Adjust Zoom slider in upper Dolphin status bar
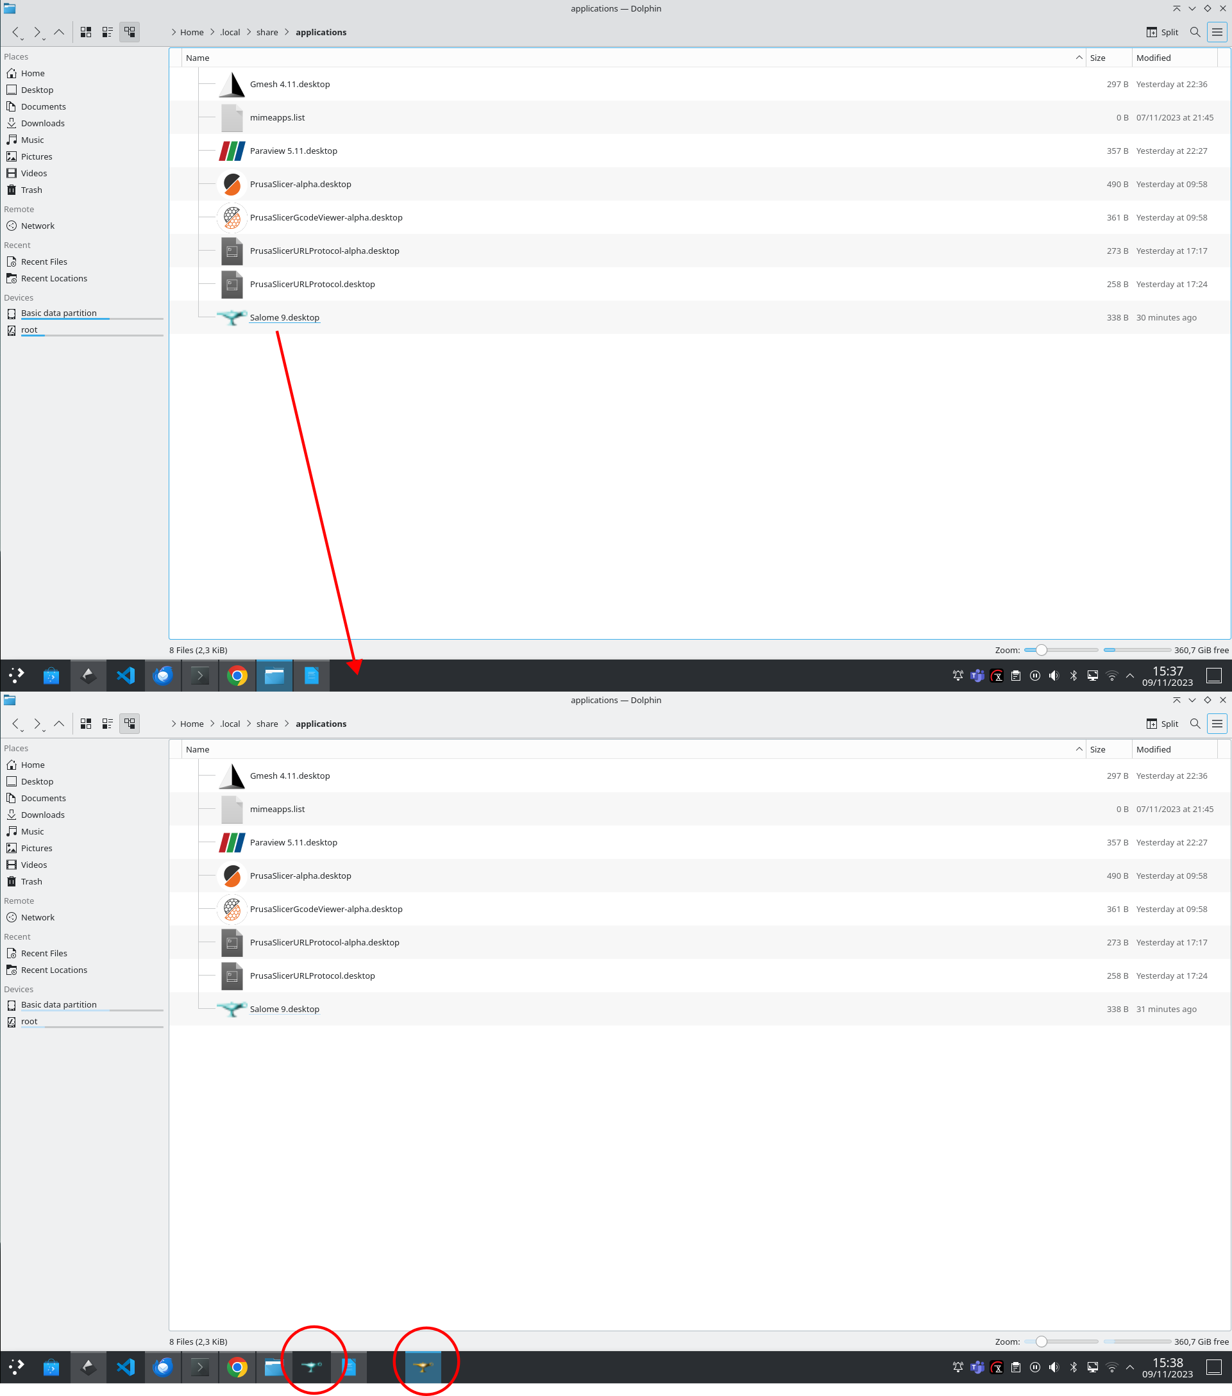1232x1396 pixels. (1061, 650)
